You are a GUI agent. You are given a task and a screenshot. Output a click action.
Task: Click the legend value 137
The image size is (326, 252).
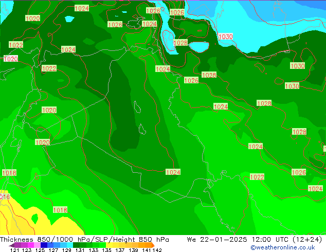[120, 250]
